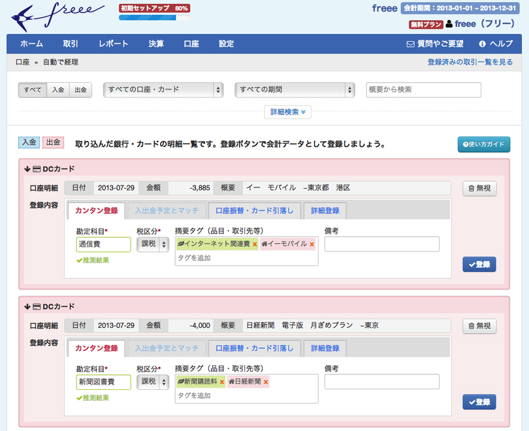
Task: Click the blue 登録 button for 通信費 entry
Action: [479, 264]
